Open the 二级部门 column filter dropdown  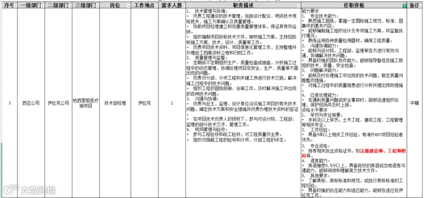(70, 6)
